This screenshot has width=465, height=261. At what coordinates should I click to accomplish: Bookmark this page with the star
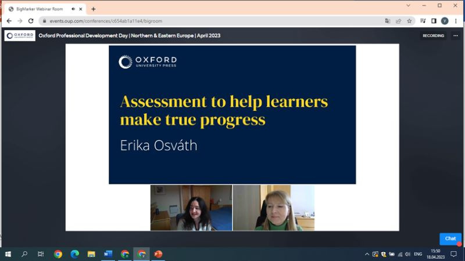click(410, 21)
